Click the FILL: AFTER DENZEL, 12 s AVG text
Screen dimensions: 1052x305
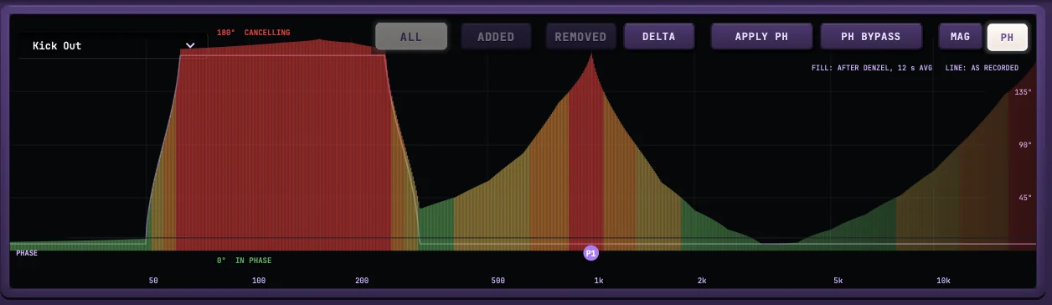pos(872,68)
